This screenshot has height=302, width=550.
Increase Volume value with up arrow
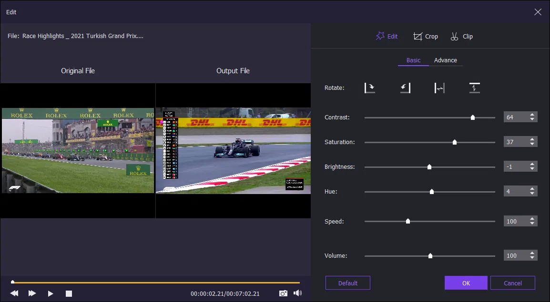tap(532, 253)
